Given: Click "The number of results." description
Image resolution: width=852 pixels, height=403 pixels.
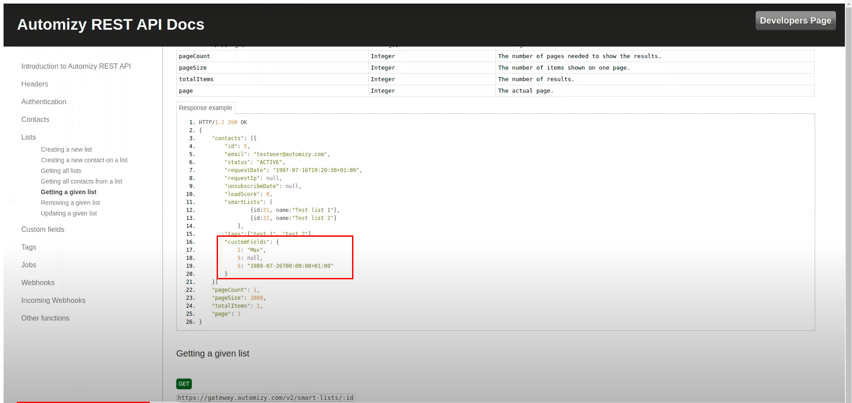Looking at the screenshot, I should click(536, 79).
